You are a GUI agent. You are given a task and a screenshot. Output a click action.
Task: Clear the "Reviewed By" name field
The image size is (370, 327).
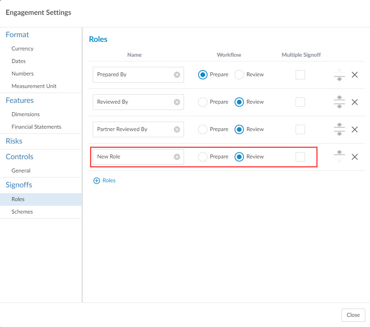click(x=177, y=102)
